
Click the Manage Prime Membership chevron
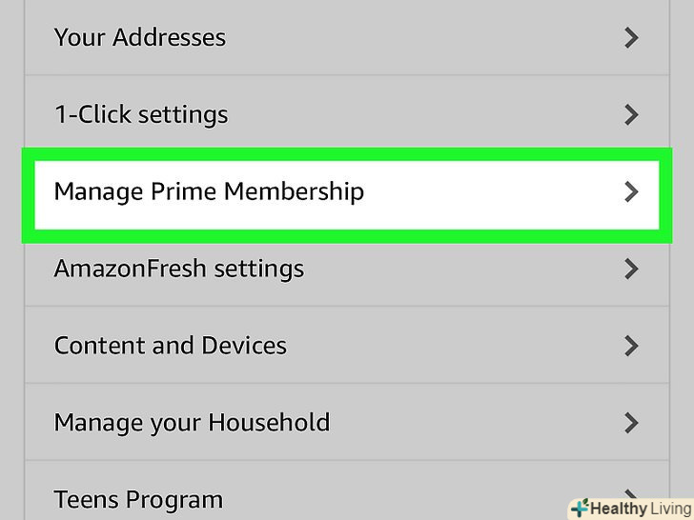coord(630,191)
